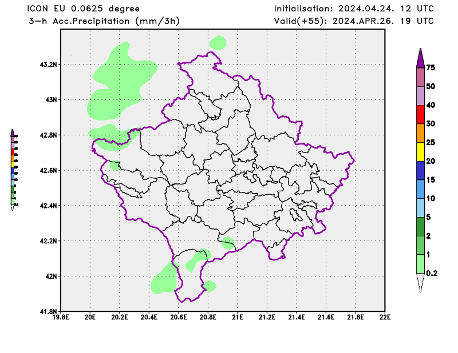This screenshot has height=353, width=458.
Task: Click the legend value label 40
Action: tap(431, 105)
